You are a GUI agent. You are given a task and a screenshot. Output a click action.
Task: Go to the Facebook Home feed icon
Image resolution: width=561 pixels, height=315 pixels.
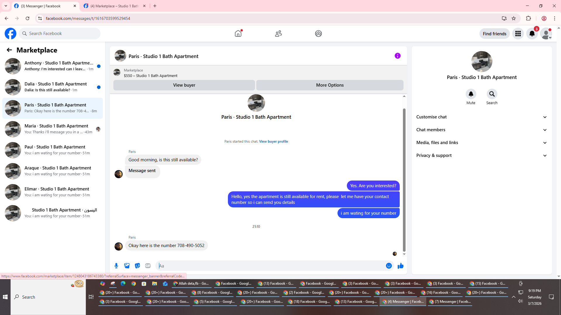coord(238,34)
